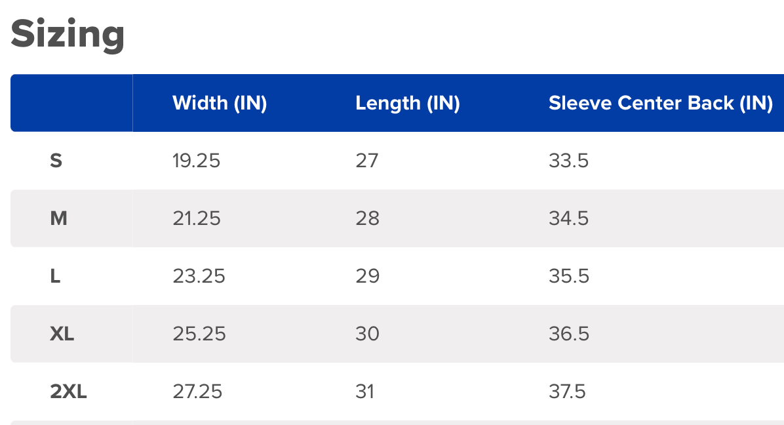Click the Length (IN) column header
Screen dimensions: 784x425
tap(407, 103)
